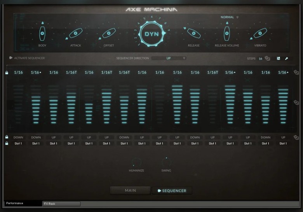Click the OFFSET knob
The height and width of the screenshot is (212, 303).
coord(109,33)
